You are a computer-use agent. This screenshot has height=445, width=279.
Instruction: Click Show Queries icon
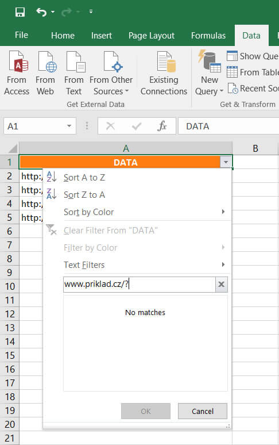click(232, 56)
